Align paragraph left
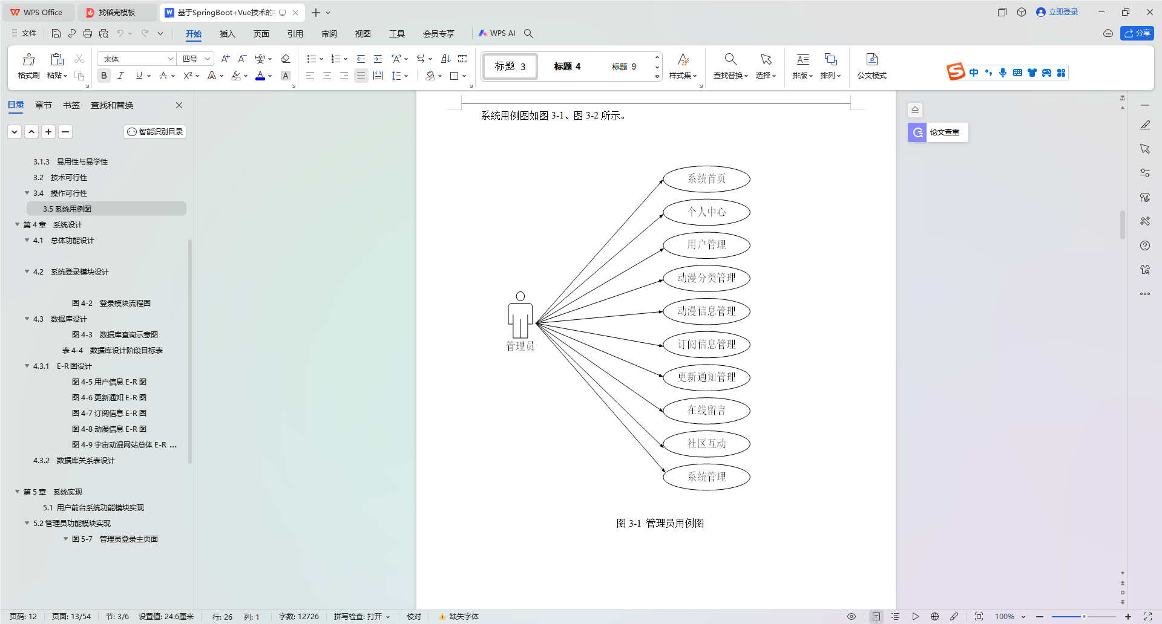 click(310, 76)
